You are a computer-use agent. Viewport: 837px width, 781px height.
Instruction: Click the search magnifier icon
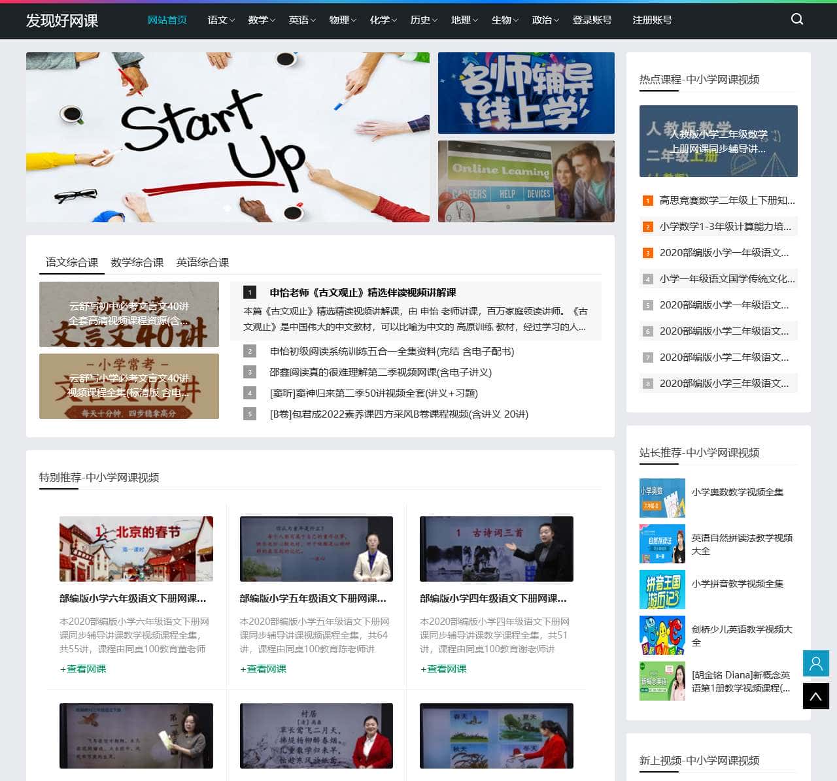click(796, 19)
